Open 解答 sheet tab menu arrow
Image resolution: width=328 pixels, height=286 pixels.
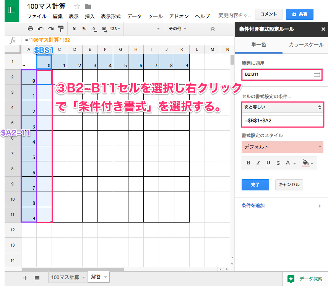[x=105, y=277]
